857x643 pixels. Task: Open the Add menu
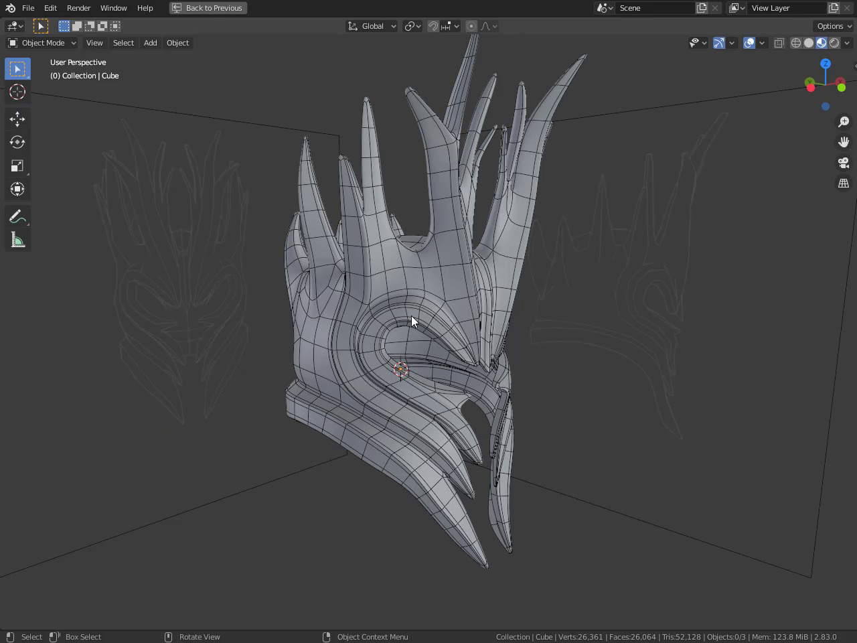[150, 43]
